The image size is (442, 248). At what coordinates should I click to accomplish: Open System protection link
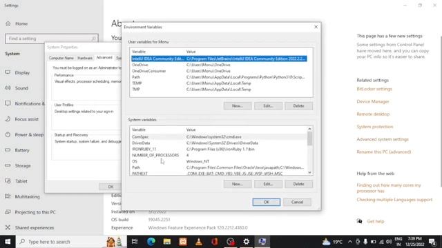(374, 127)
